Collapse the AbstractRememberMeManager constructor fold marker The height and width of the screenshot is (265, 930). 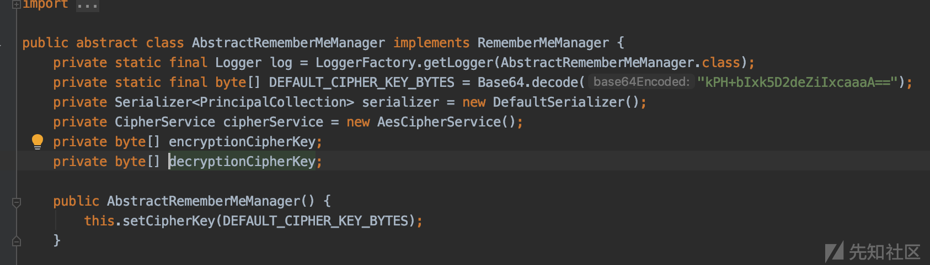(x=17, y=202)
